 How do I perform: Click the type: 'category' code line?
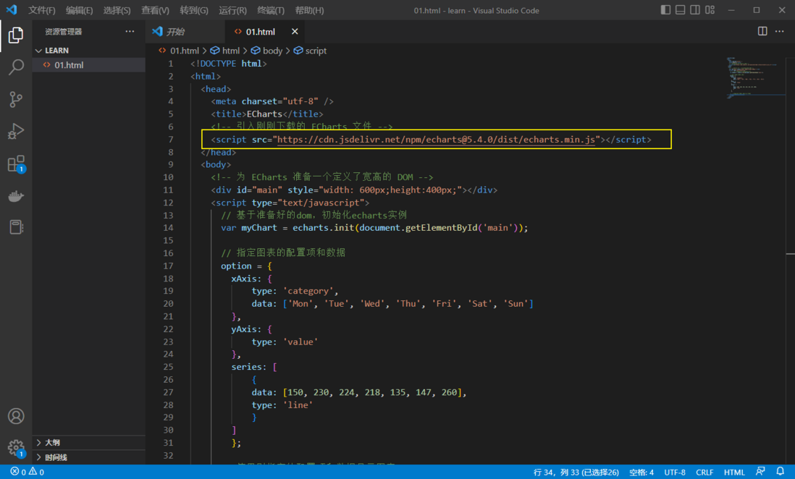295,291
